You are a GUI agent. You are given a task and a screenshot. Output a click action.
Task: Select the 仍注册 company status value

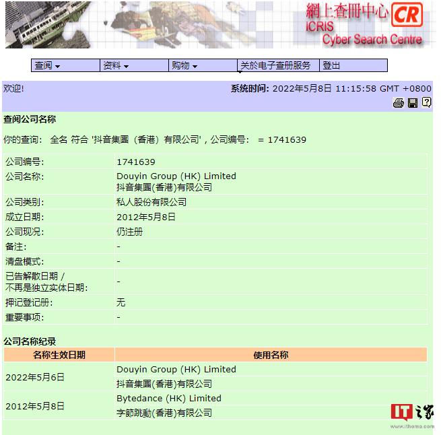click(130, 232)
